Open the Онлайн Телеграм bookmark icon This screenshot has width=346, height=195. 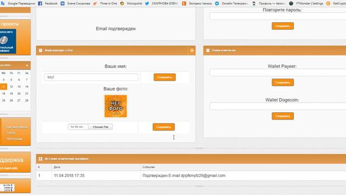(217, 3)
